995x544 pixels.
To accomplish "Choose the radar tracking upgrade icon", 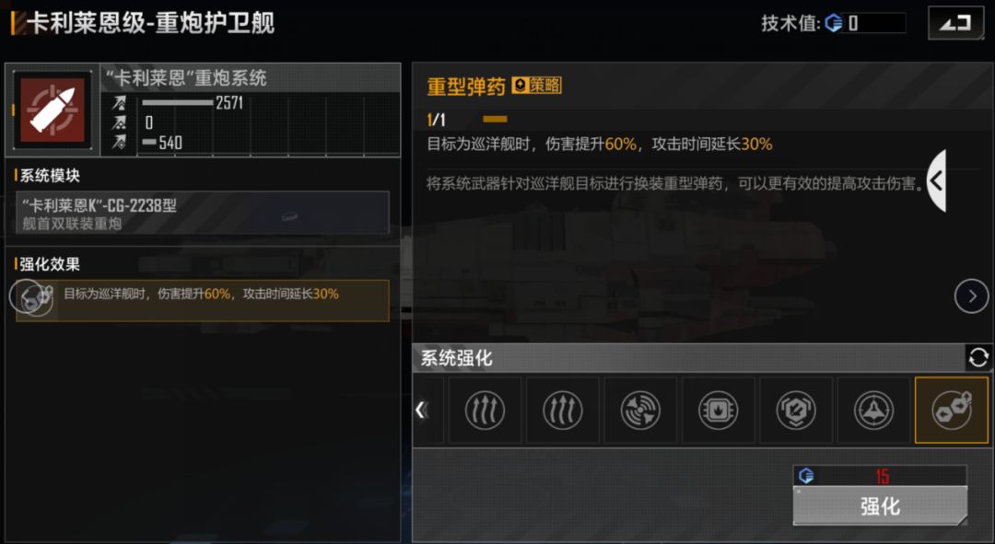I will [x=640, y=410].
